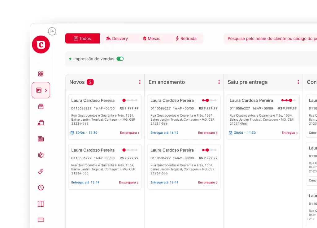Open the link chain icon in sidebar
Image resolution: width=317 pixels, height=228 pixels.
pyautogui.click(x=41, y=171)
